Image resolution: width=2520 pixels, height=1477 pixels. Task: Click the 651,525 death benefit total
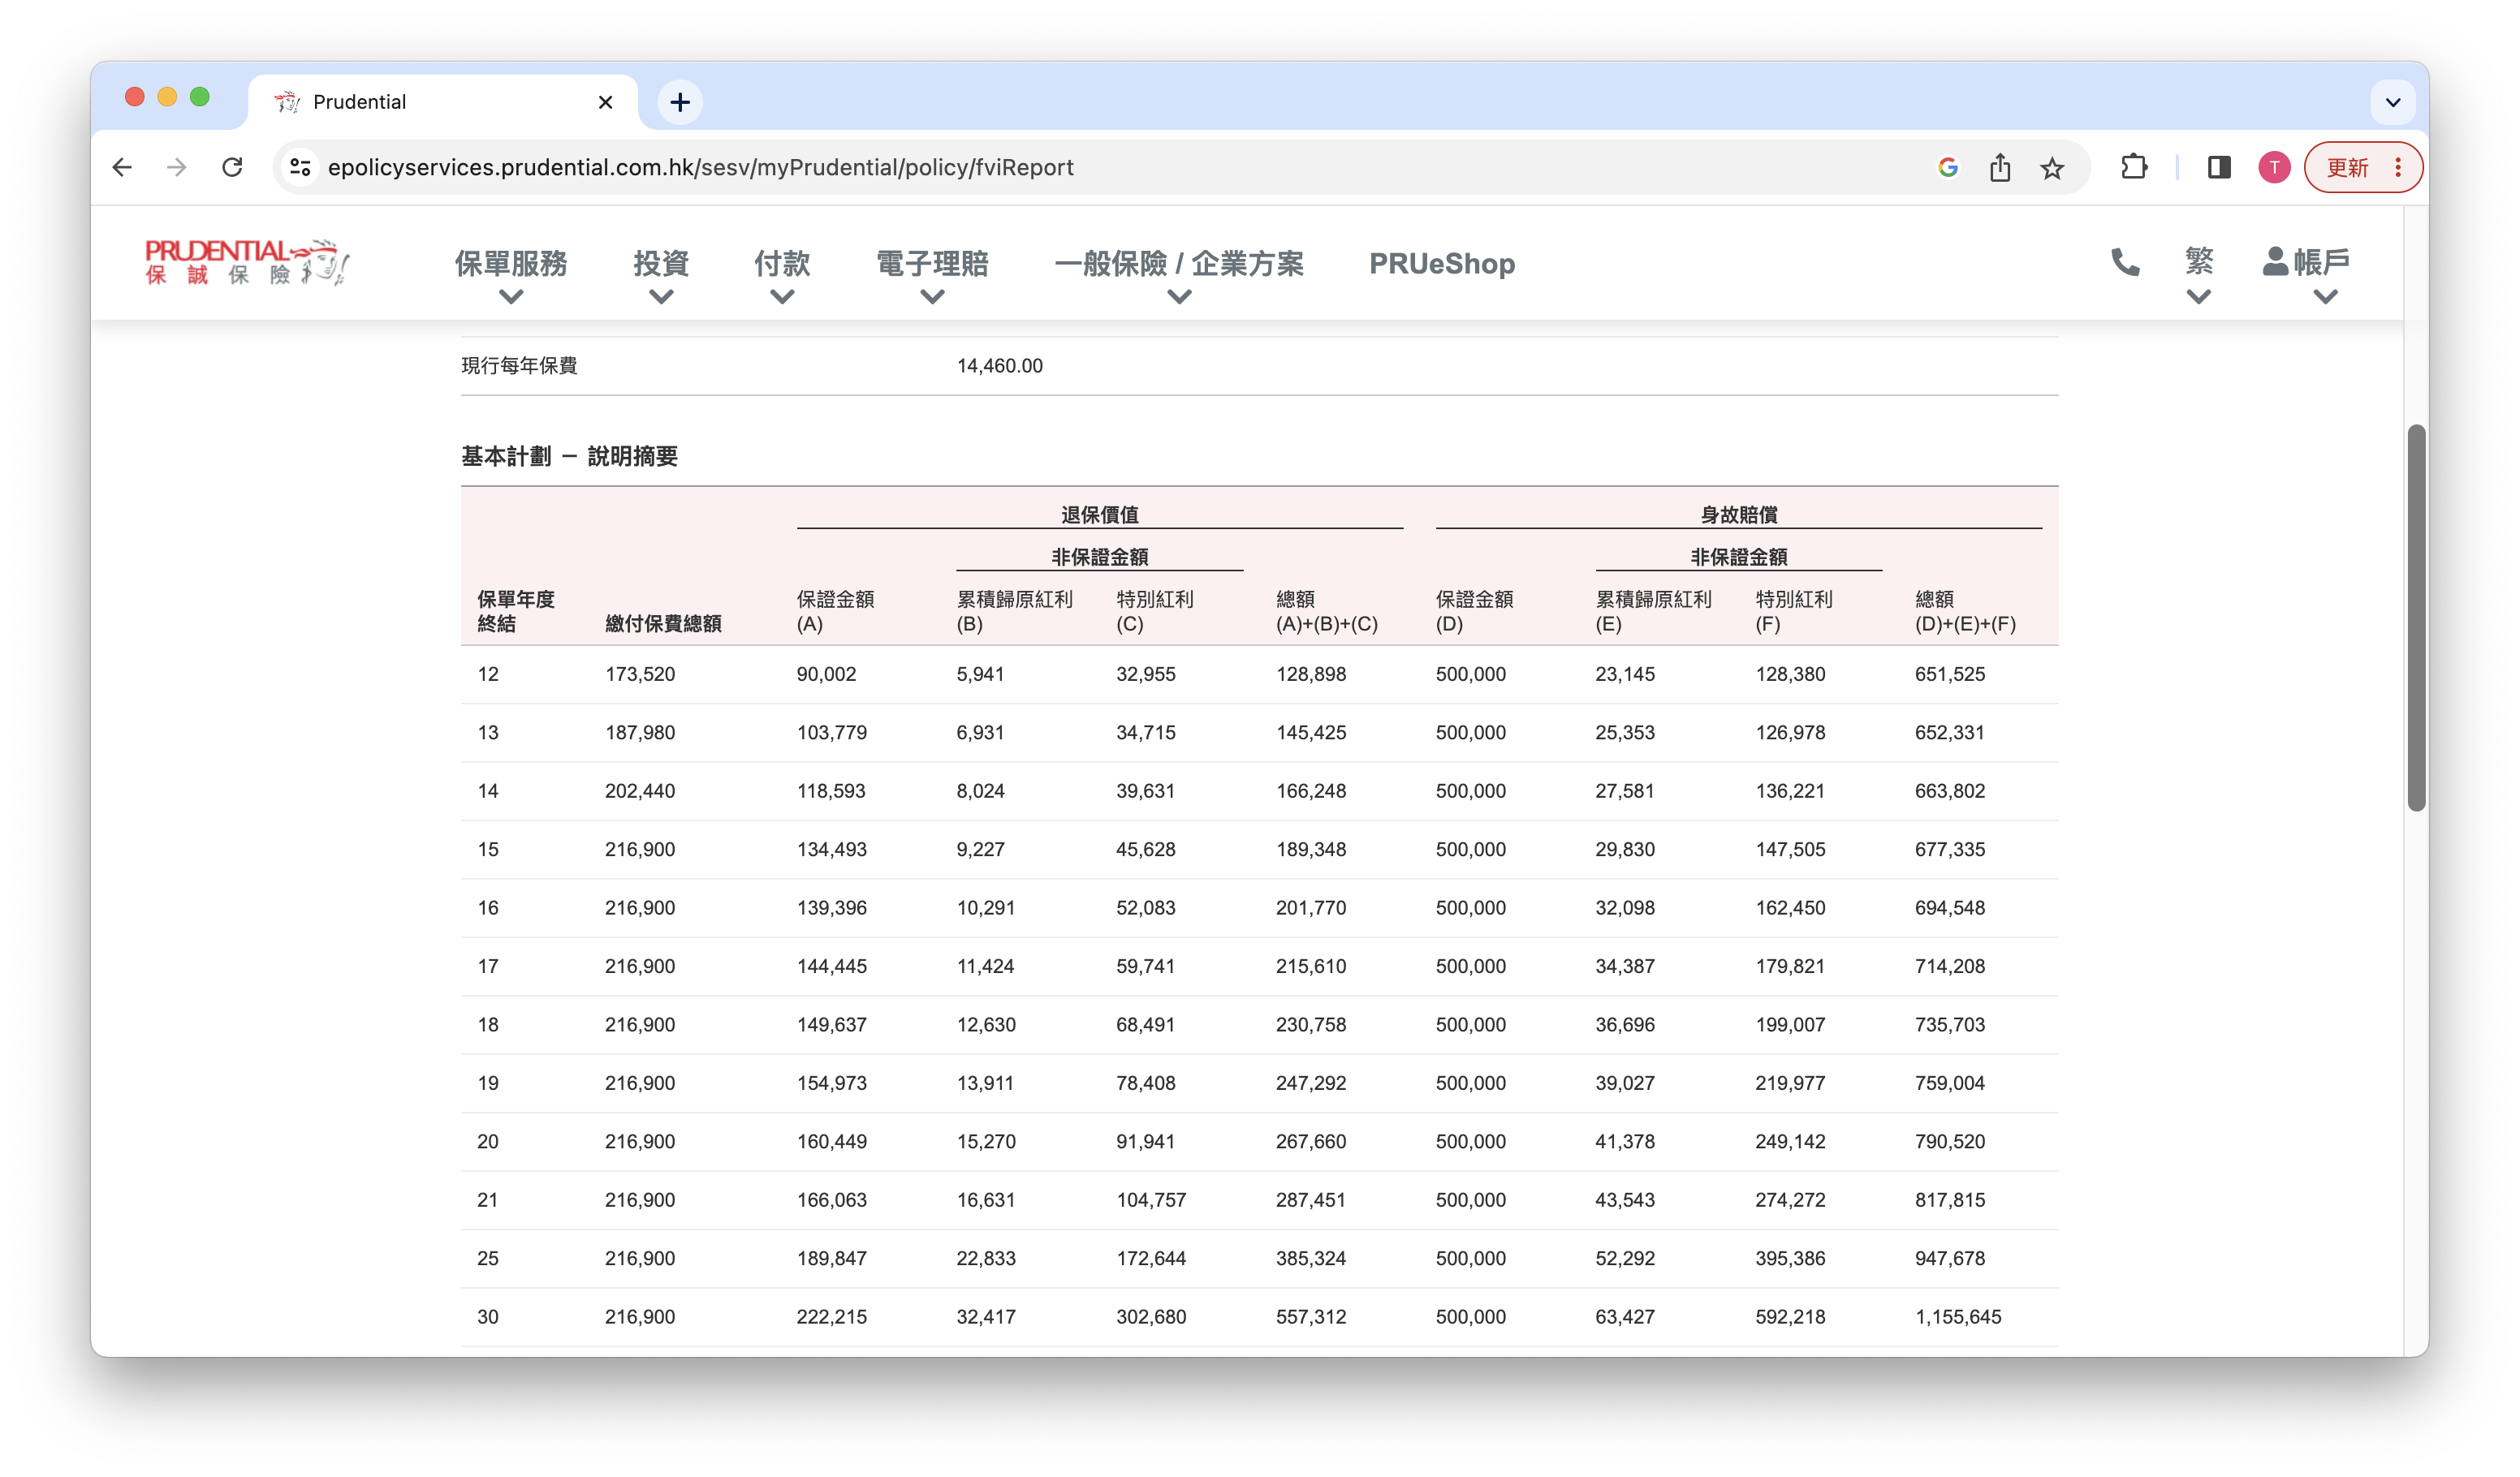[x=1949, y=674]
